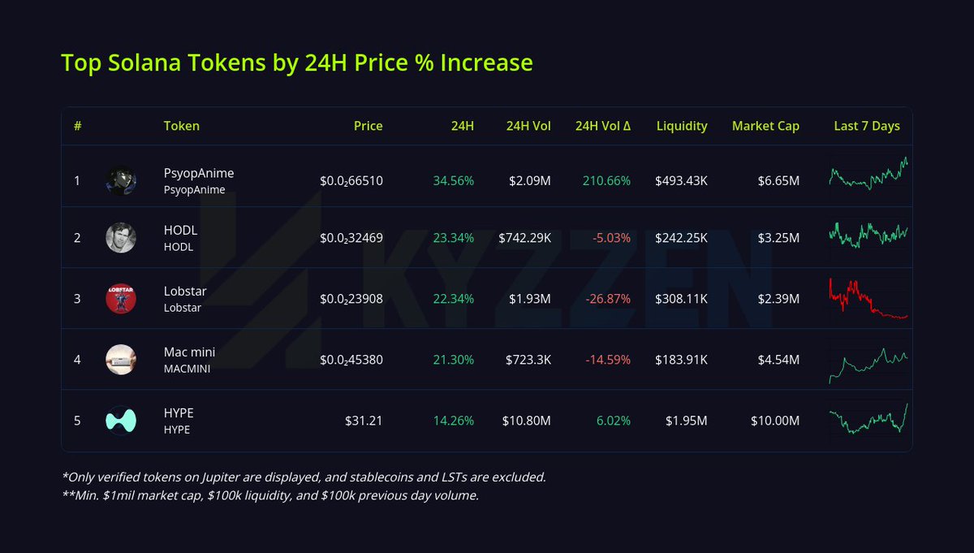Click the HODL token avatar icon
The height and width of the screenshot is (553, 974).
pyautogui.click(x=121, y=237)
